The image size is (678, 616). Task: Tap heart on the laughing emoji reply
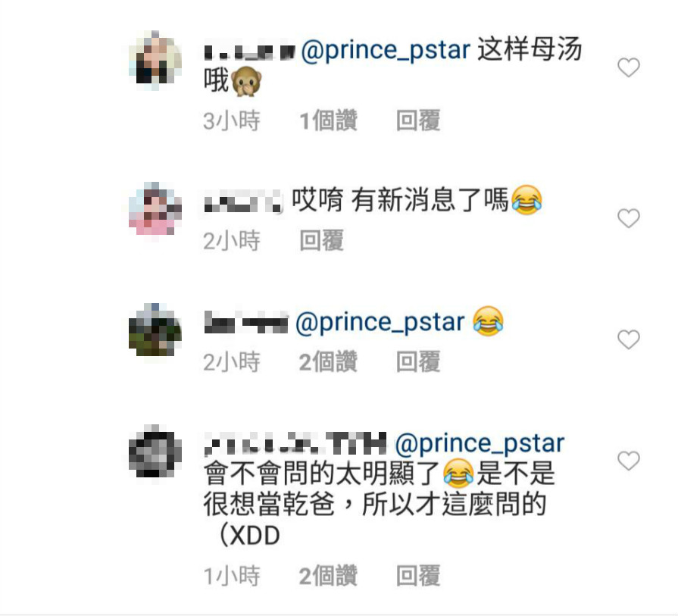coord(628,339)
